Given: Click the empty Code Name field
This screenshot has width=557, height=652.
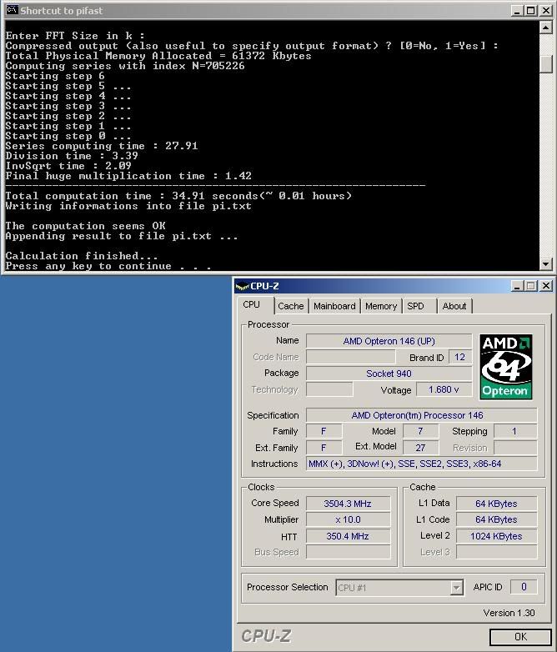Looking at the screenshot, I should [x=351, y=357].
